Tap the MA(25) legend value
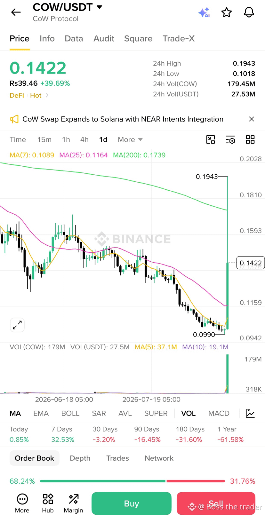Image resolution: width=265 pixels, height=515 pixels. (x=84, y=155)
